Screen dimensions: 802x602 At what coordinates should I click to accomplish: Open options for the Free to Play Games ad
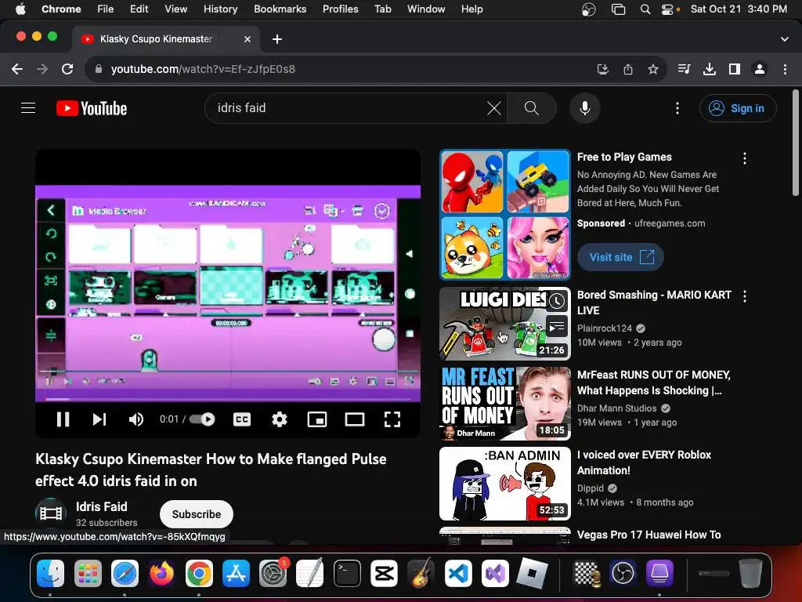click(x=745, y=158)
